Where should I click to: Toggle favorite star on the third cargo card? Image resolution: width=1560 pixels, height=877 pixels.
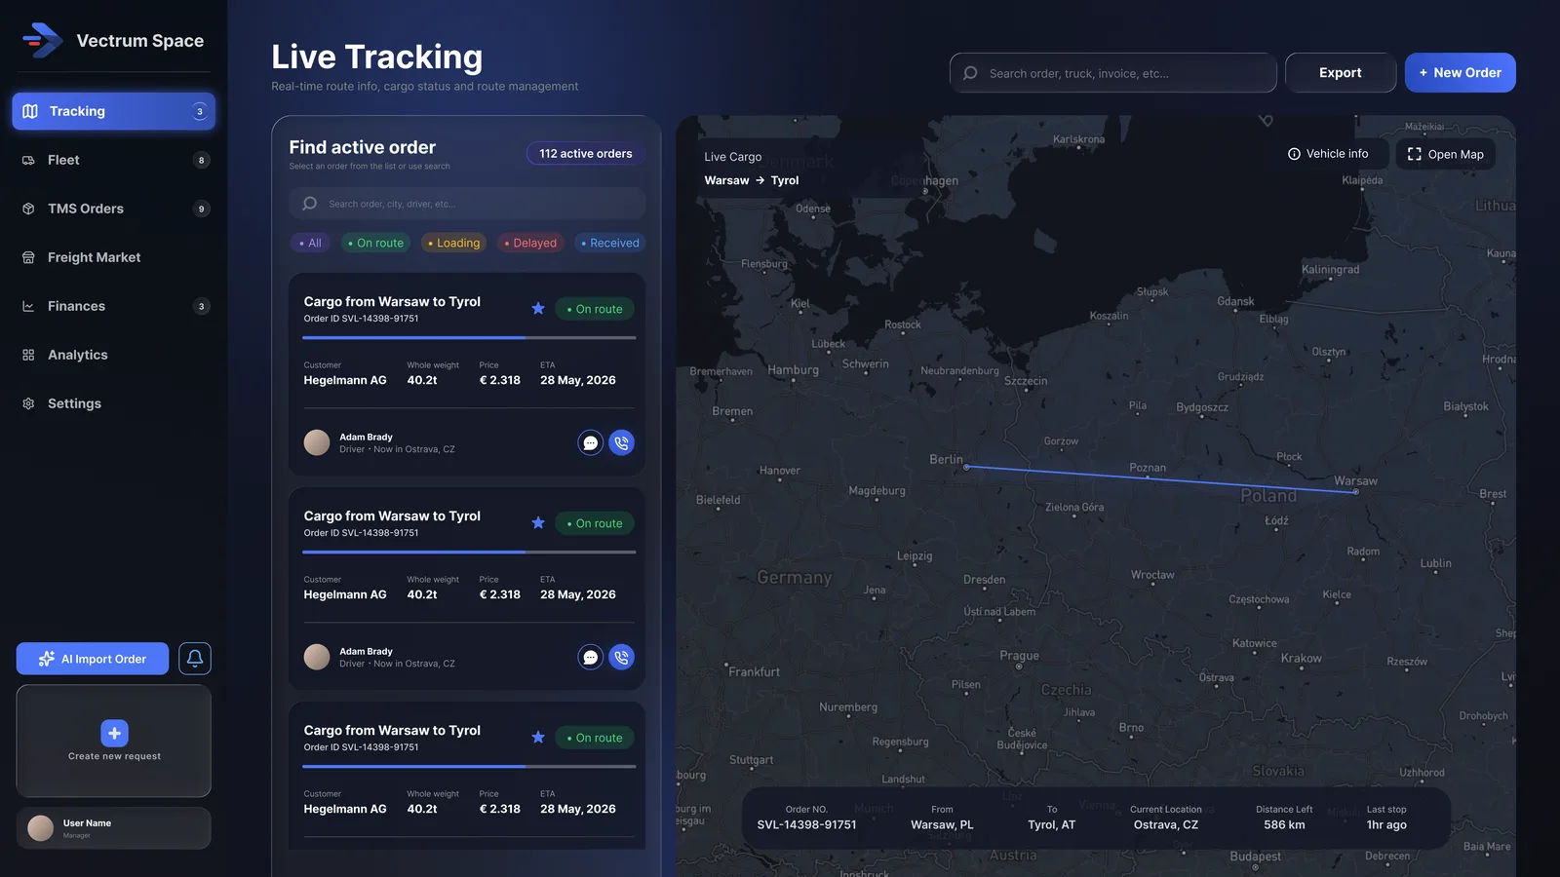click(x=538, y=738)
